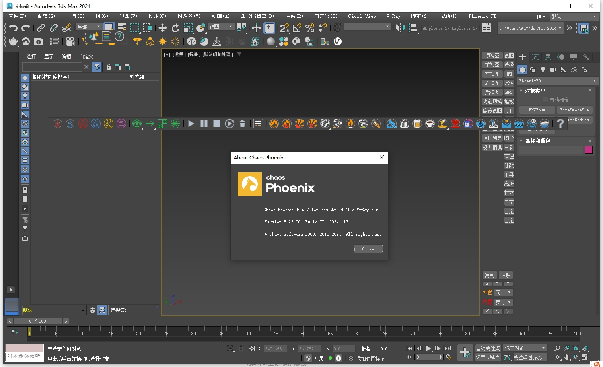The height and width of the screenshot is (367, 603).
Task: Open Phoenix toolbar help question mark
Action: click(x=560, y=124)
